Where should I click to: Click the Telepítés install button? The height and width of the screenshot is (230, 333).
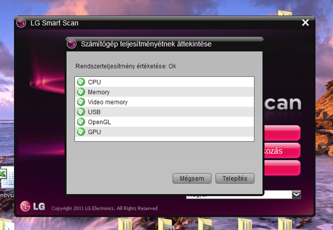point(235,178)
